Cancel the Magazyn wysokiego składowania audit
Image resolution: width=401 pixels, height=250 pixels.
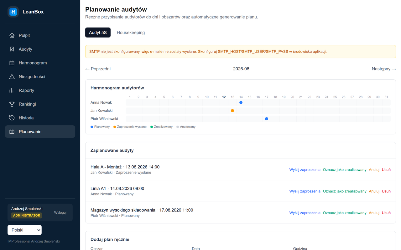(x=374, y=213)
